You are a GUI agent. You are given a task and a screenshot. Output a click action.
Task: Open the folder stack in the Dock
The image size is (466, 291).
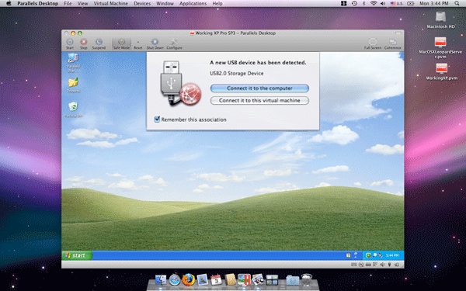coord(293,280)
